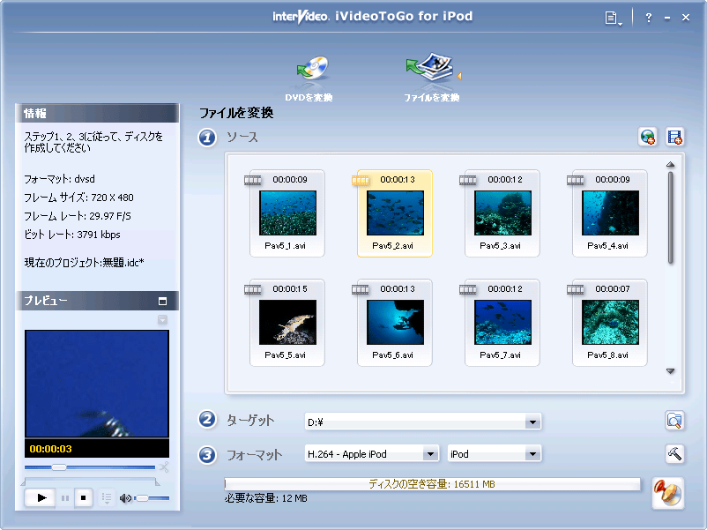Click film strip icon of Pav5_2.avi
Viewport: 707px width, 530px height.
[361, 181]
